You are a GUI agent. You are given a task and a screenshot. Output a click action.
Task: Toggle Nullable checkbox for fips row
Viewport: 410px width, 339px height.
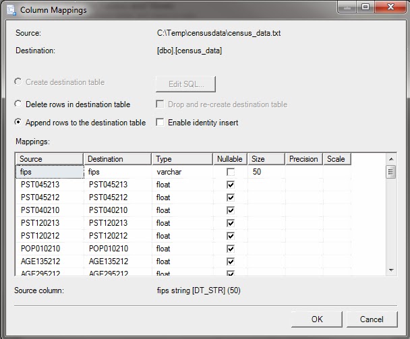point(230,172)
